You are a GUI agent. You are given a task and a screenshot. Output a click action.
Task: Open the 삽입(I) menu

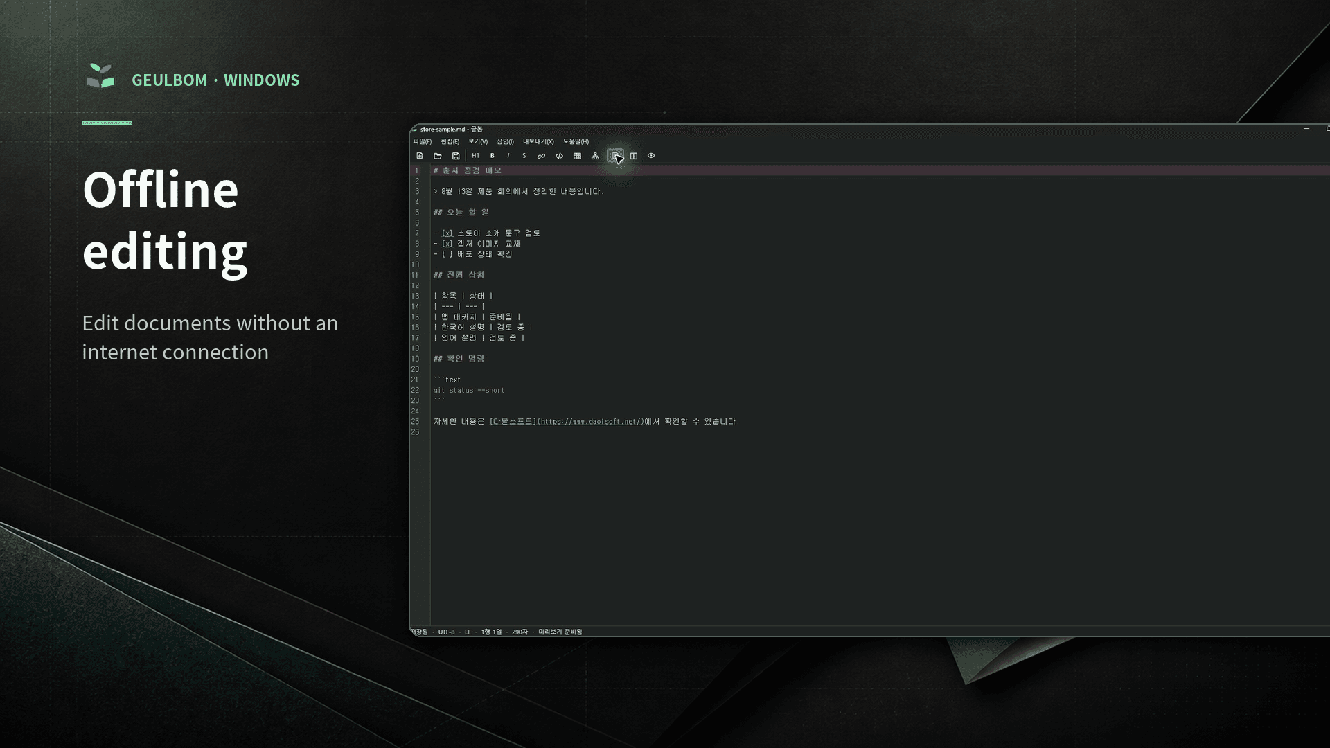pyautogui.click(x=505, y=141)
